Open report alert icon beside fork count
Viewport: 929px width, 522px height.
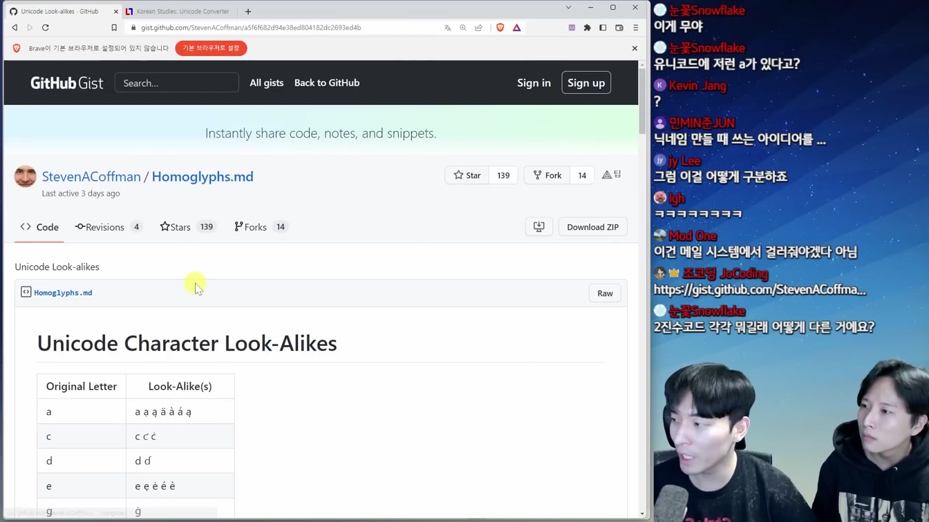pyautogui.click(x=607, y=175)
